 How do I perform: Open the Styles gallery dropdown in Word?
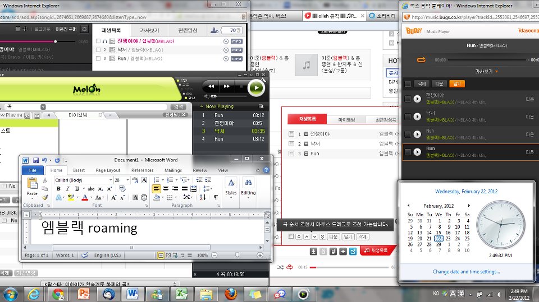[231, 197]
